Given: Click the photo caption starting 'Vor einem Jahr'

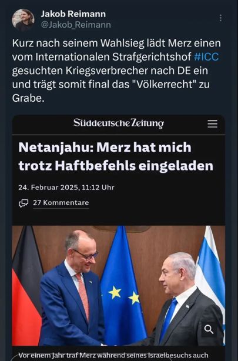Looking at the screenshot, I should click(x=113, y=355).
